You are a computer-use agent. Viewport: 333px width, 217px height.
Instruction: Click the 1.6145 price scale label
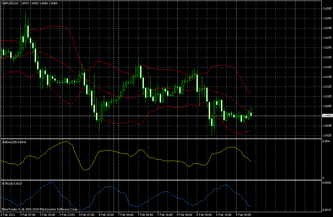[x=327, y=77]
